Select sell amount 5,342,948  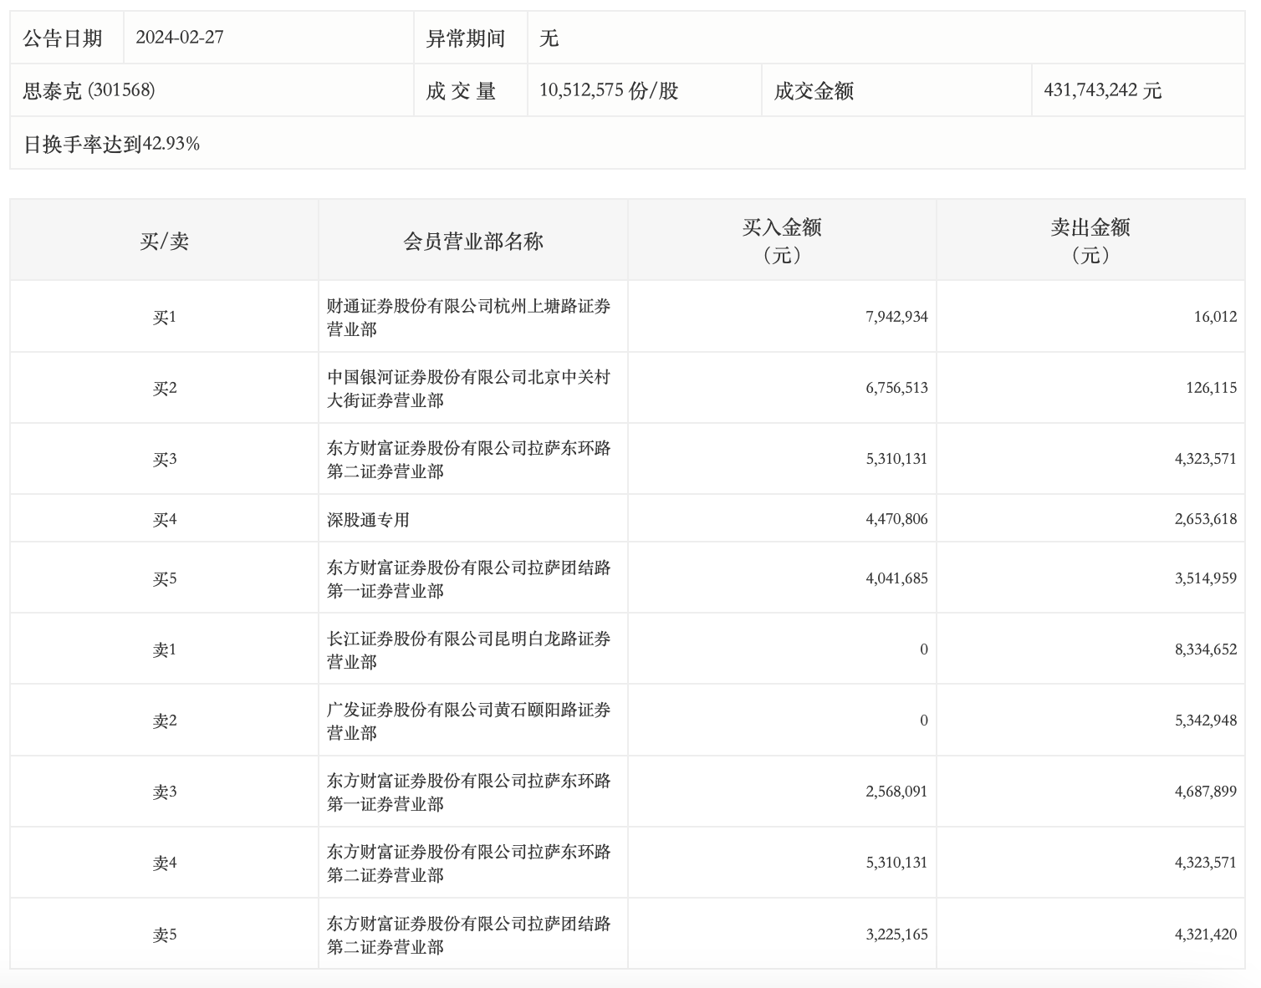tap(1206, 721)
